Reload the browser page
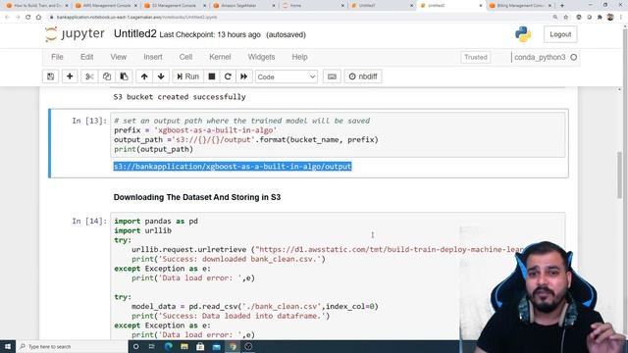The height and width of the screenshot is (353, 628). click(28, 18)
